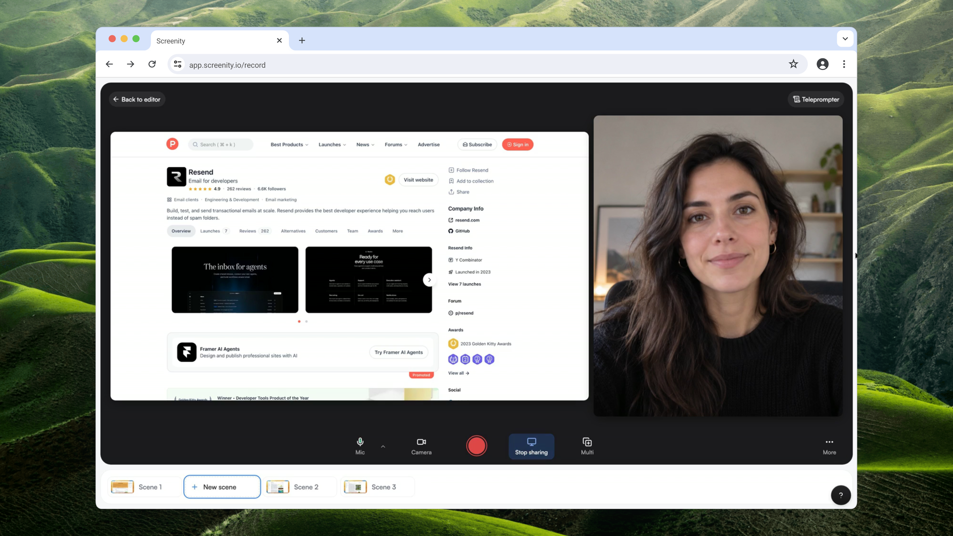Go back in browser history
The image size is (953, 536).
tap(109, 64)
